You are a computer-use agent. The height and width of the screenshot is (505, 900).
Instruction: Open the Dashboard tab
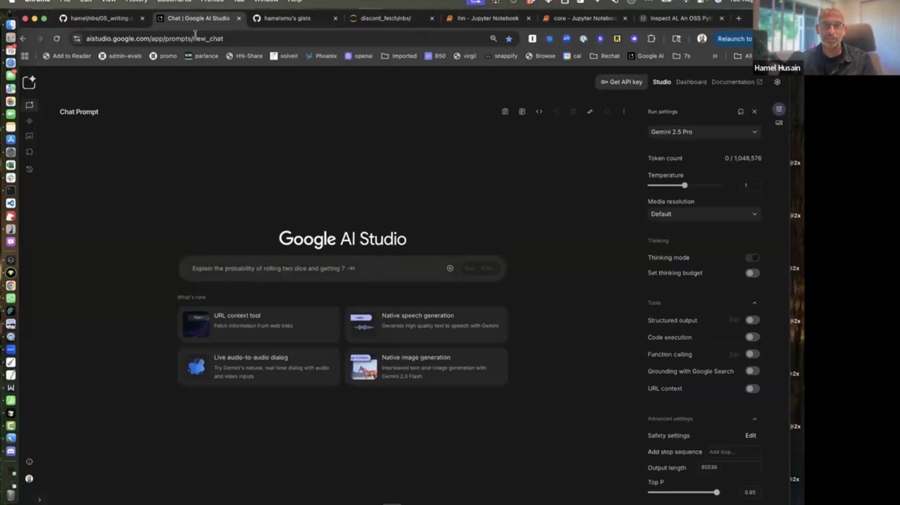[691, 82]
